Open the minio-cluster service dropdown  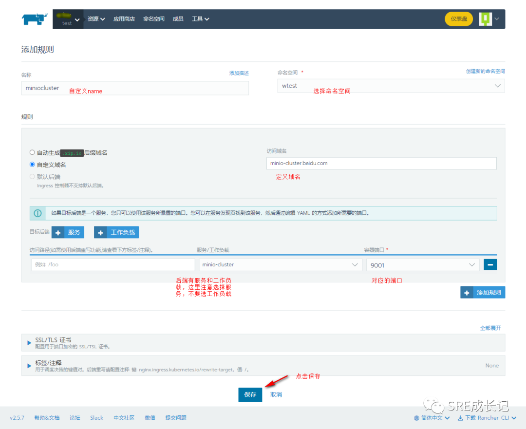[281, 264]
